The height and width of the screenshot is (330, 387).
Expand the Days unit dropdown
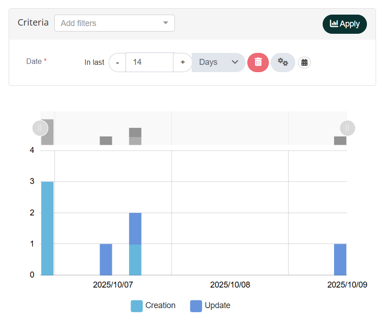219,62
